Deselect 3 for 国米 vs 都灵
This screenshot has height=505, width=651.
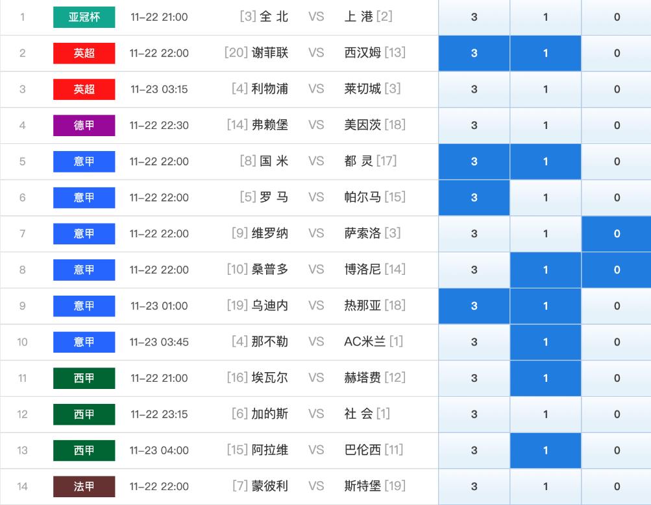coord(474,161)
